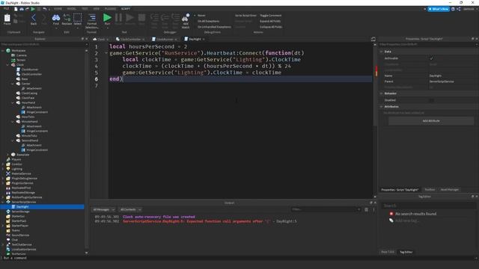
Task: Click the SoundService icon
Action: tap(8, 235)
